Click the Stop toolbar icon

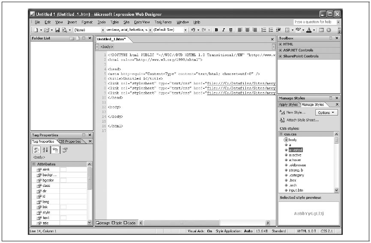click(329, 30)
